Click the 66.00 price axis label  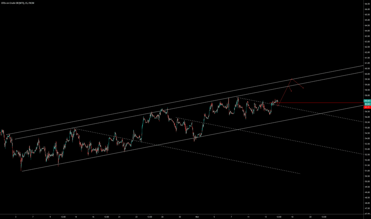[367, 9]
